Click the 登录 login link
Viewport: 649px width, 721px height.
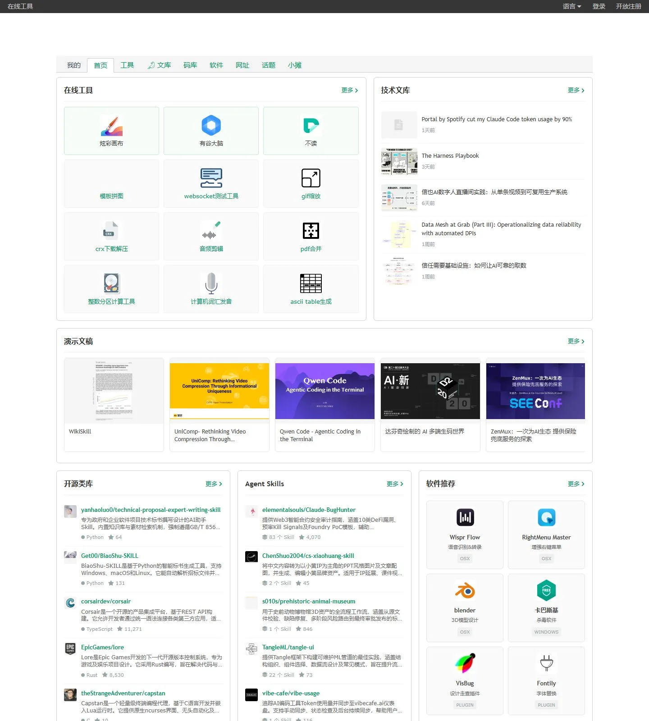click(x=599, y=6)
